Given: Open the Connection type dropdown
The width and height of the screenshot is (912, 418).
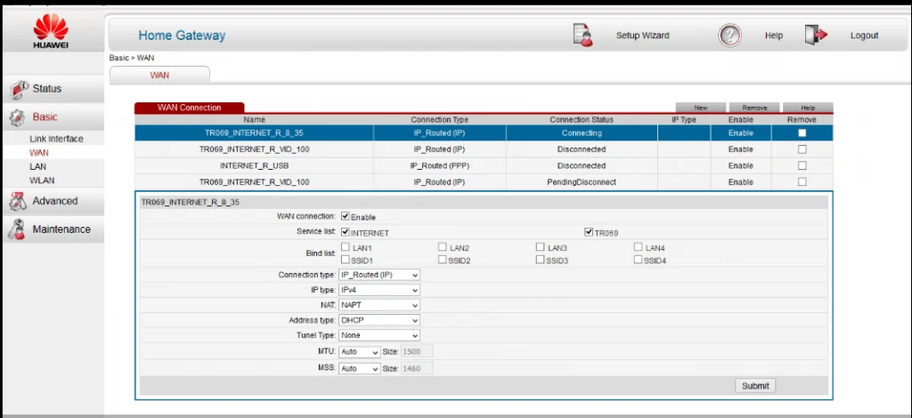Looking at the screenshot, I should [x=379, y=275].
